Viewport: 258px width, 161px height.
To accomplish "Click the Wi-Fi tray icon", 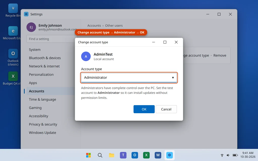I will pos(222,155).
